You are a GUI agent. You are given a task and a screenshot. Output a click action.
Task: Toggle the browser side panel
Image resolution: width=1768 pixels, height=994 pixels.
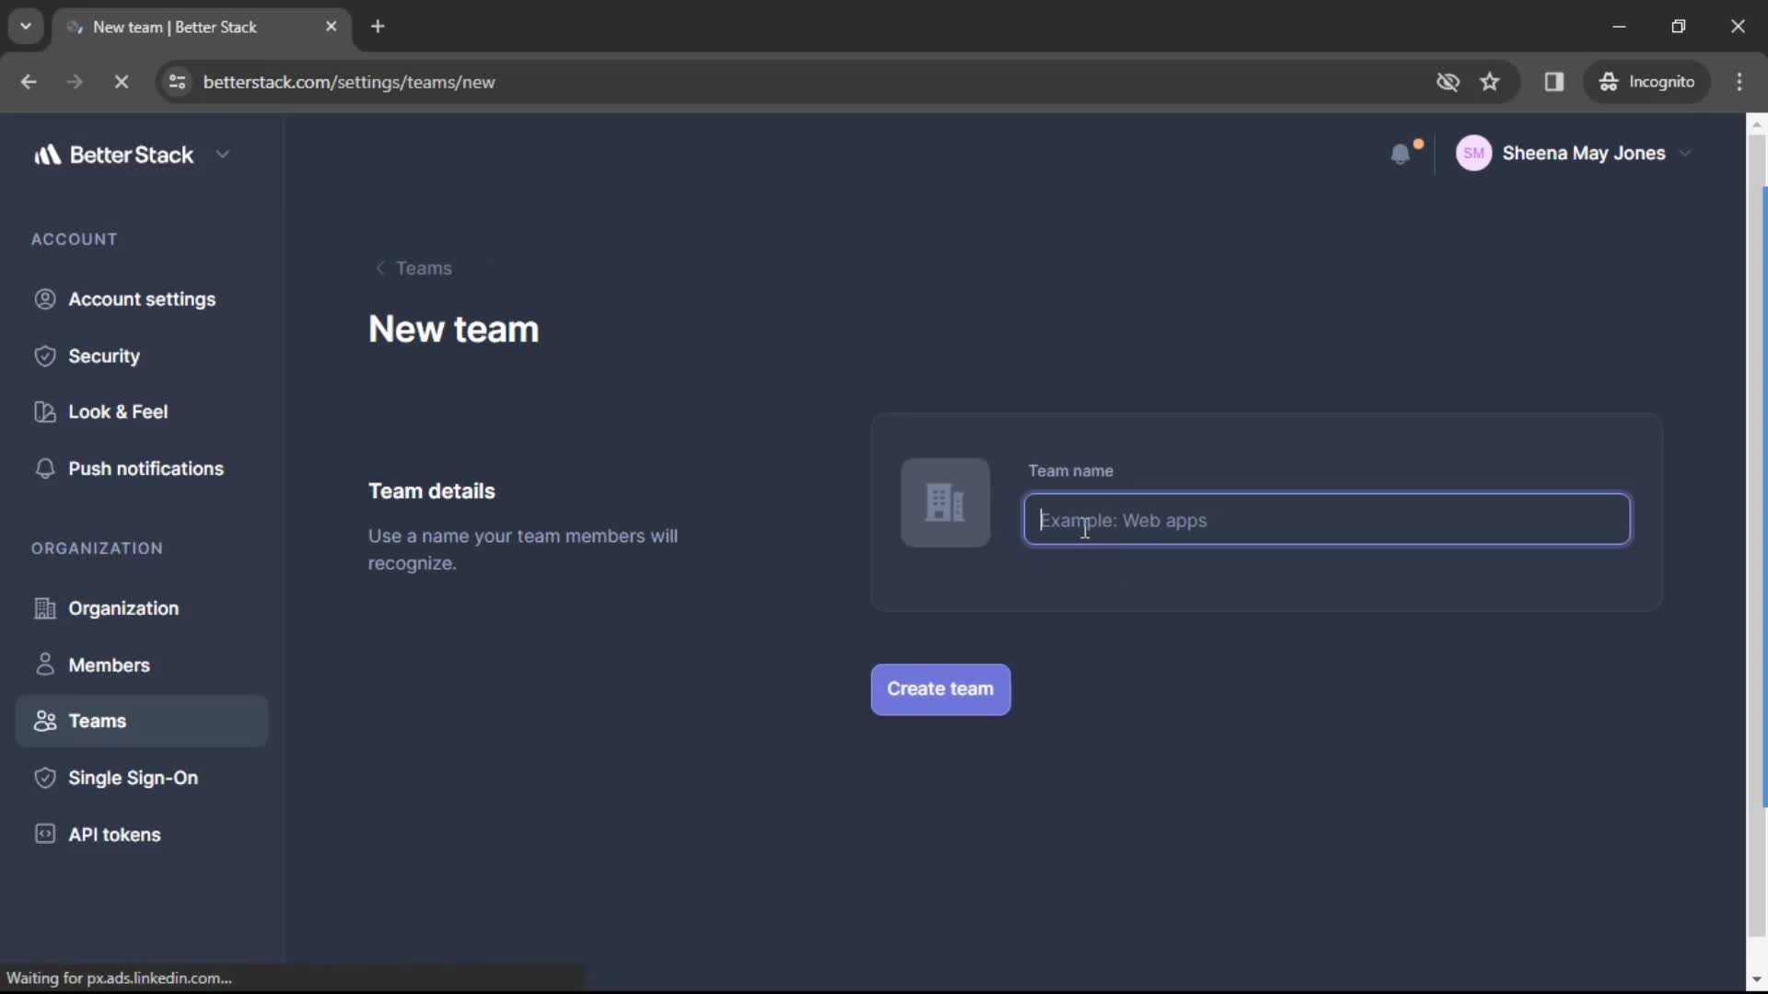tap(1554, 82)
